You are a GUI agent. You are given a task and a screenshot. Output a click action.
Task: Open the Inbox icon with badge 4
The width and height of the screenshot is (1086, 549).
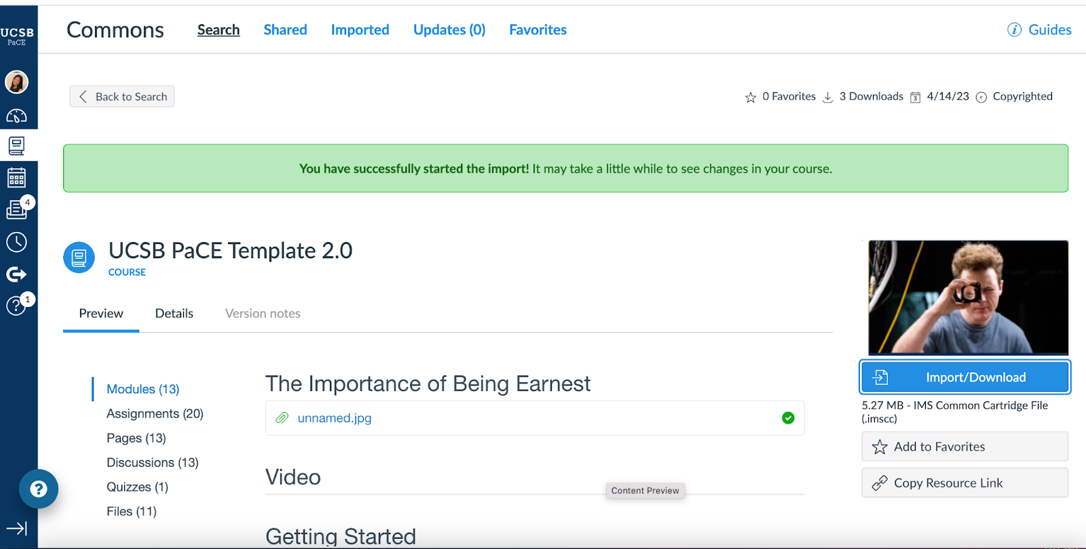(16, 209)
